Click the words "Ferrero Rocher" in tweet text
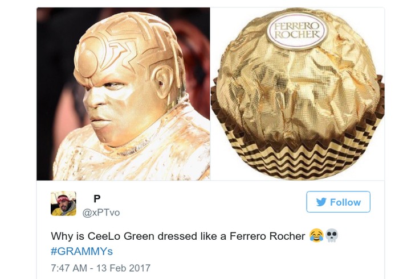 267,236
